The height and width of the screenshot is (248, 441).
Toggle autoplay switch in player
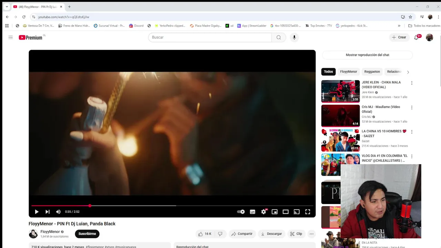click(x=241, y=212)
